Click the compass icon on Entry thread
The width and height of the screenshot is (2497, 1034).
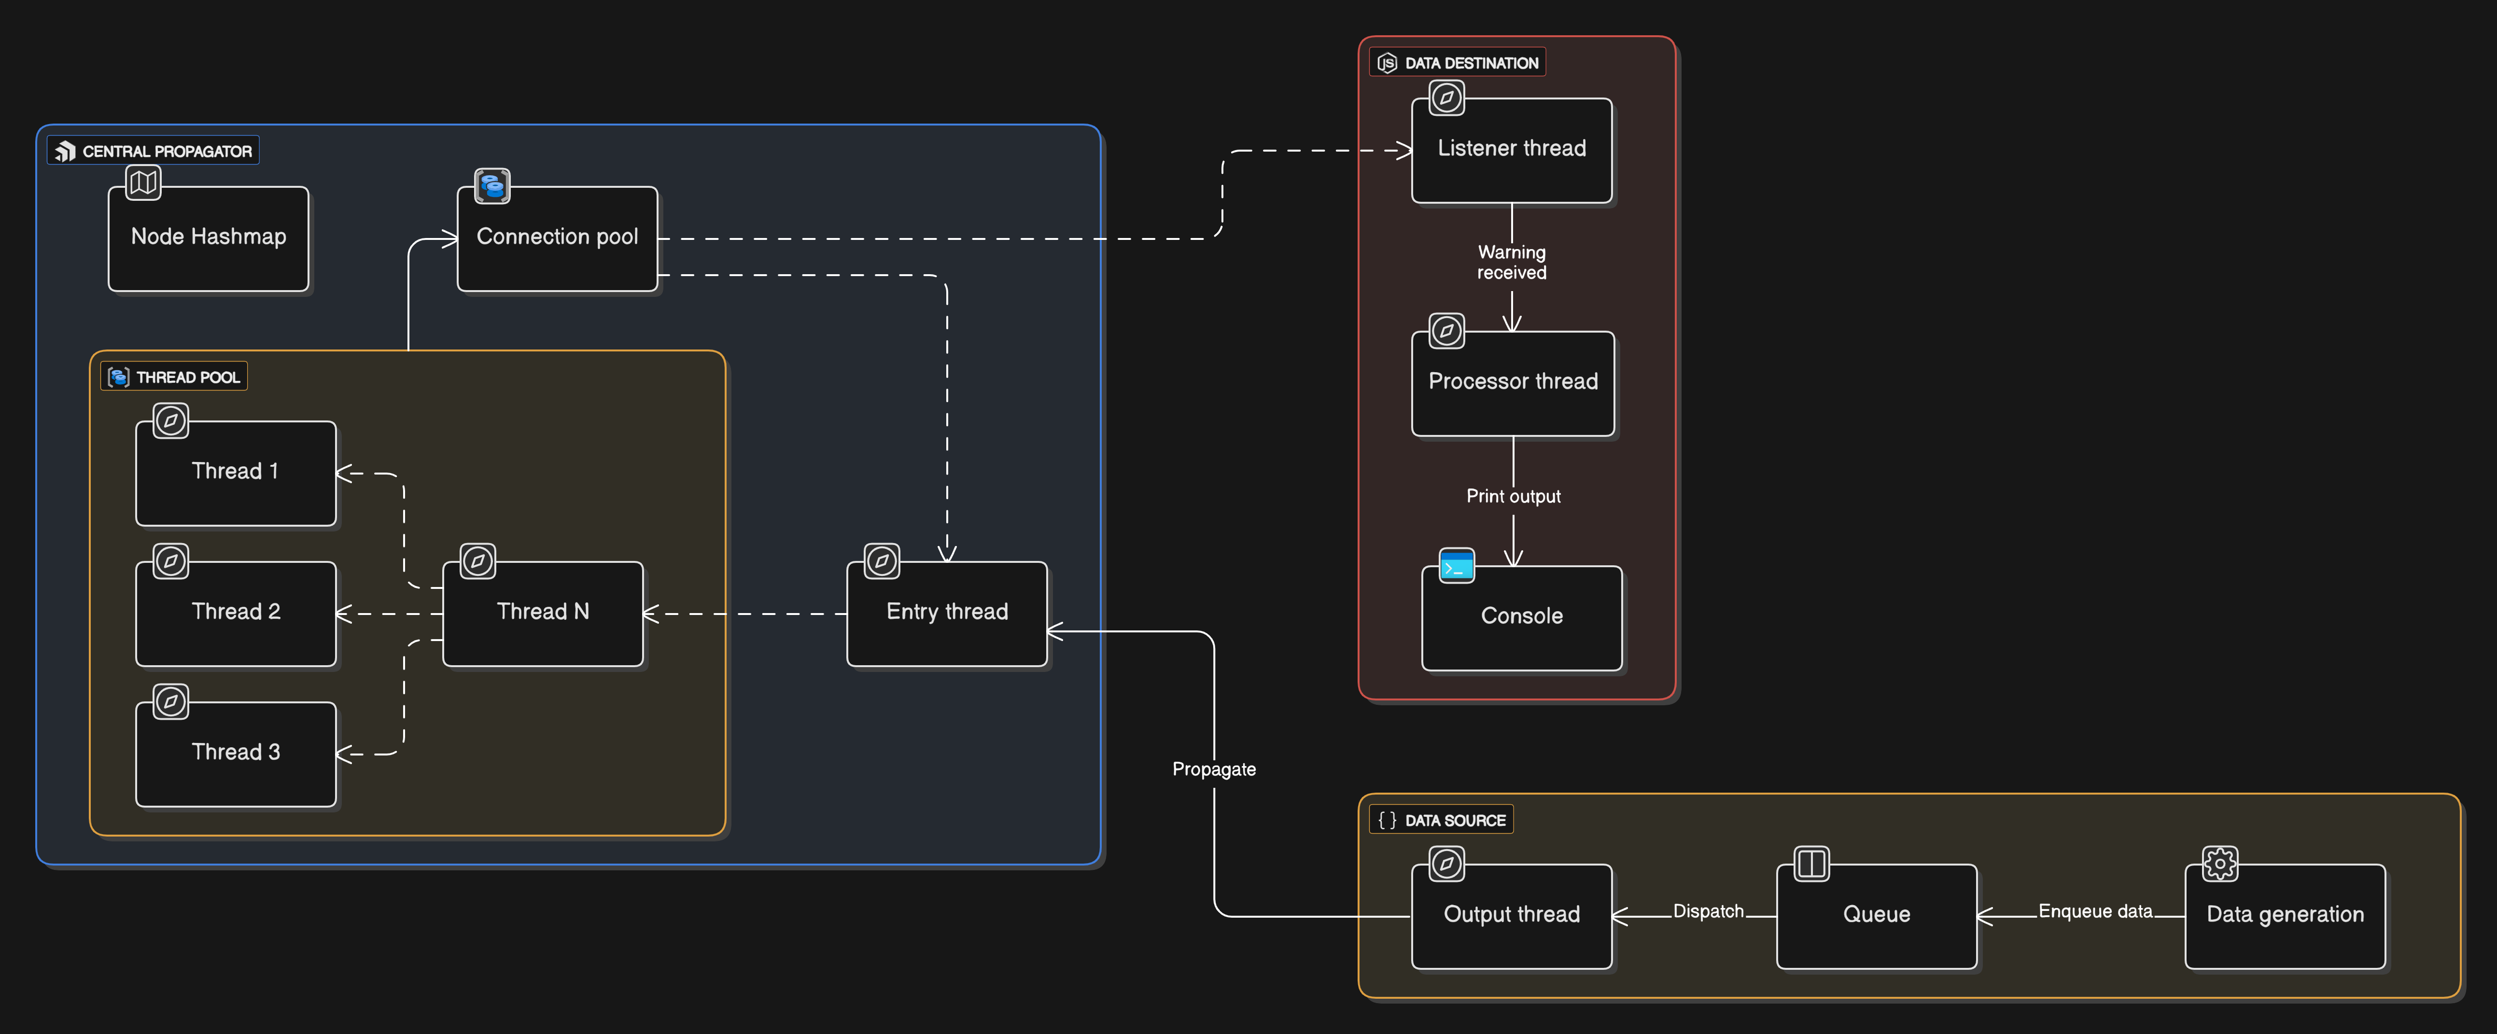881,561
